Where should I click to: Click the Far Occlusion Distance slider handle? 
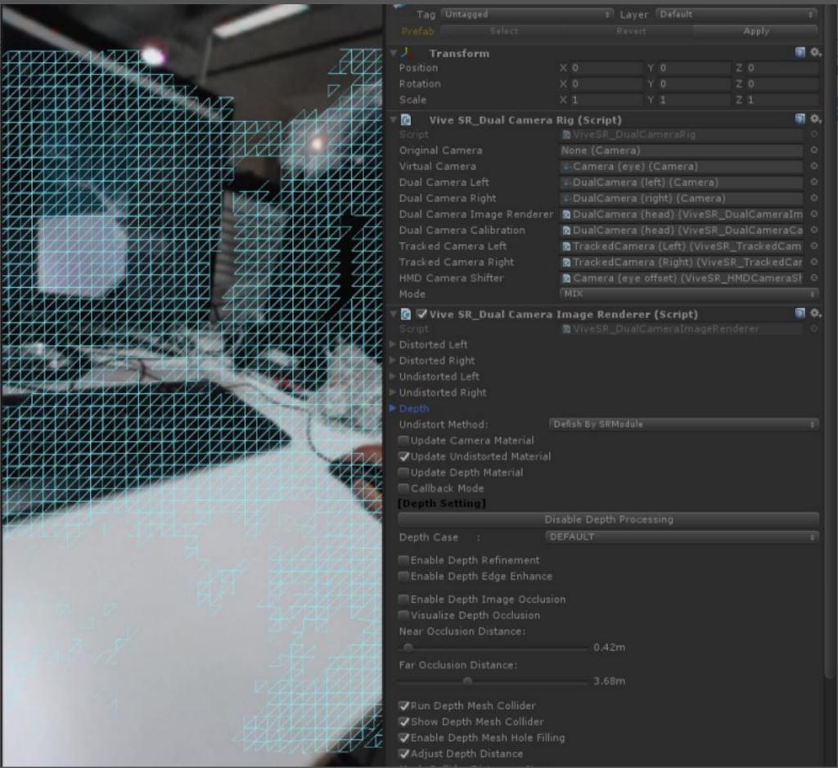pos(467,680)
